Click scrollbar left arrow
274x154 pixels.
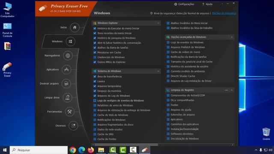(93, 145)
